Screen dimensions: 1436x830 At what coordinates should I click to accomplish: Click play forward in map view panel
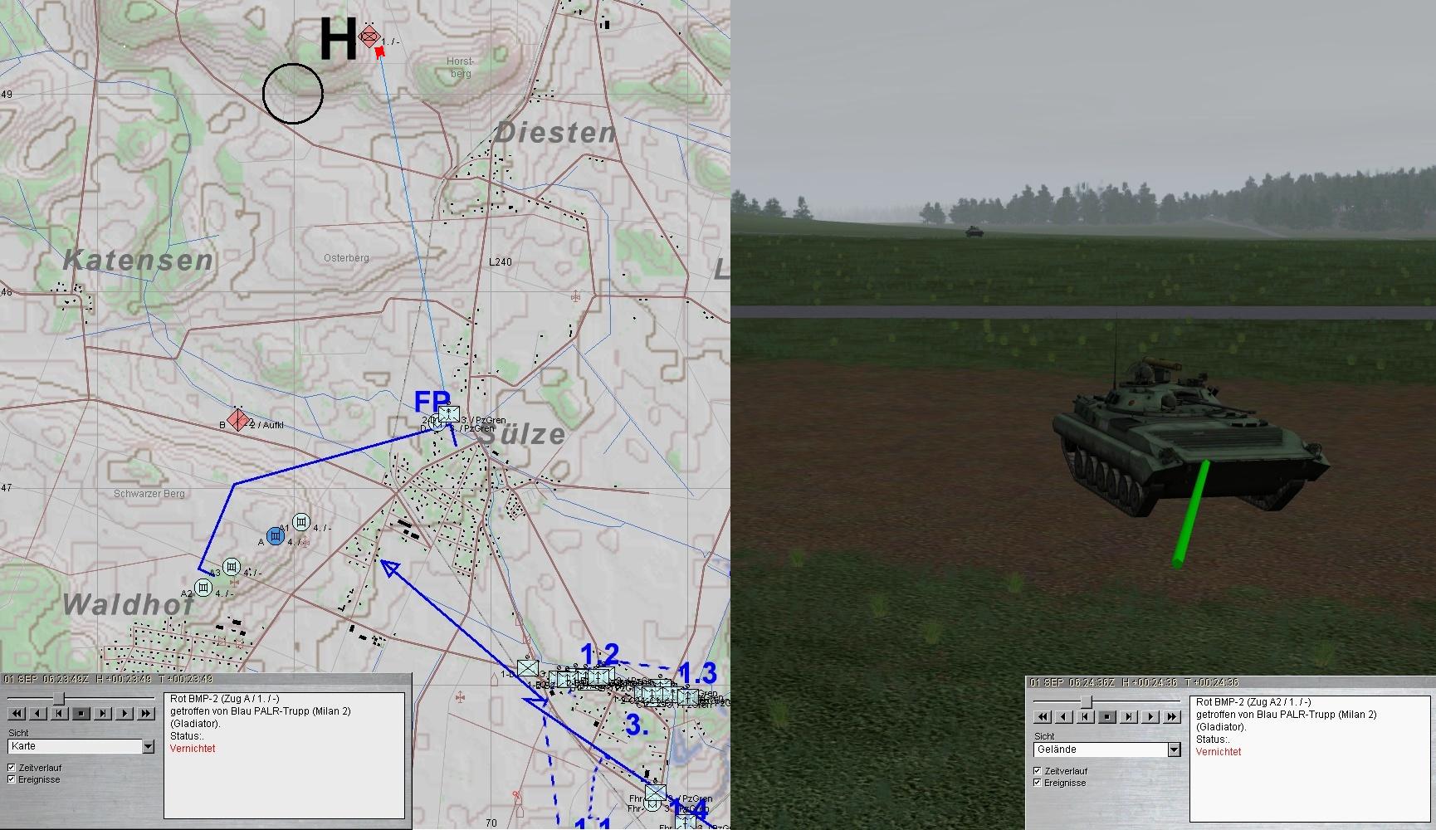pos(124,713)
